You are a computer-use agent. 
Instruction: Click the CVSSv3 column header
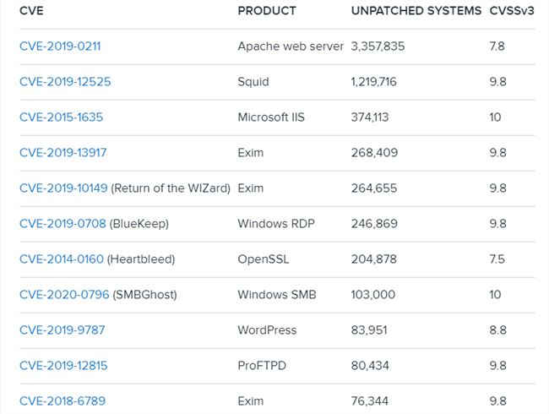(512, 11)
